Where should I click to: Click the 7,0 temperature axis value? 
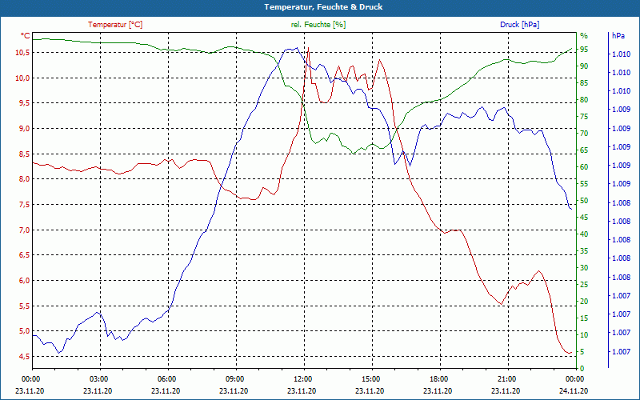(x=24, y=230)
